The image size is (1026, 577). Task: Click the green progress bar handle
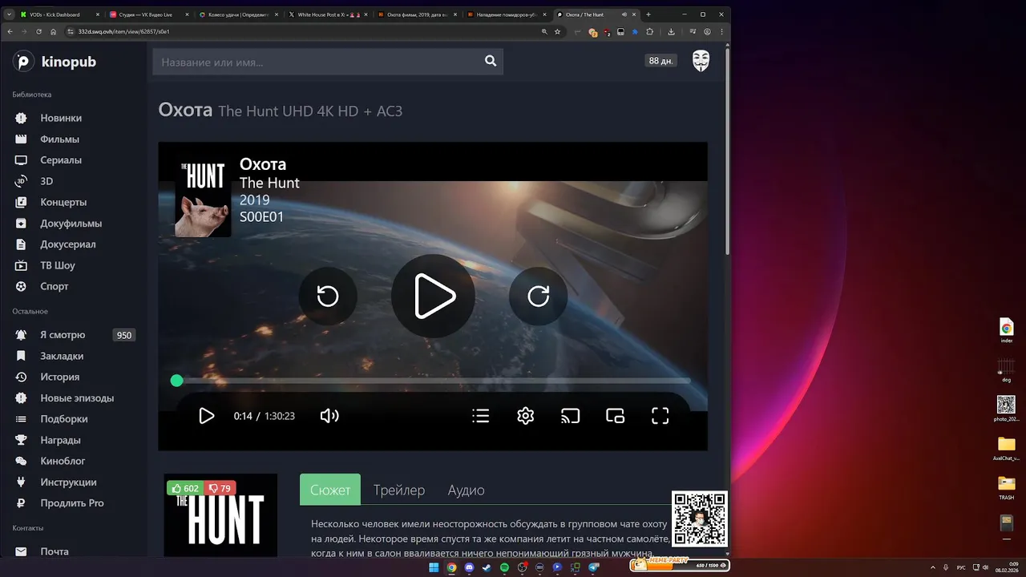(177, 381)
